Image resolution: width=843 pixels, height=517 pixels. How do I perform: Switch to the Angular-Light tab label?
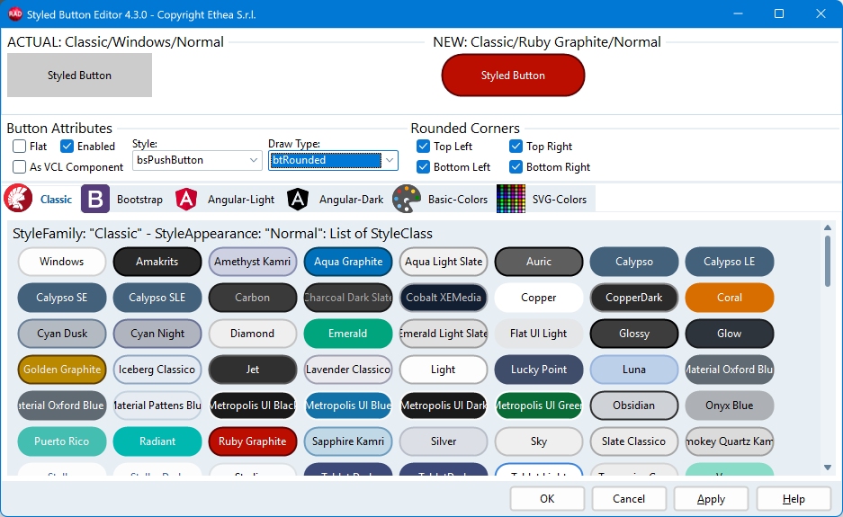click(x=241, y=200)
